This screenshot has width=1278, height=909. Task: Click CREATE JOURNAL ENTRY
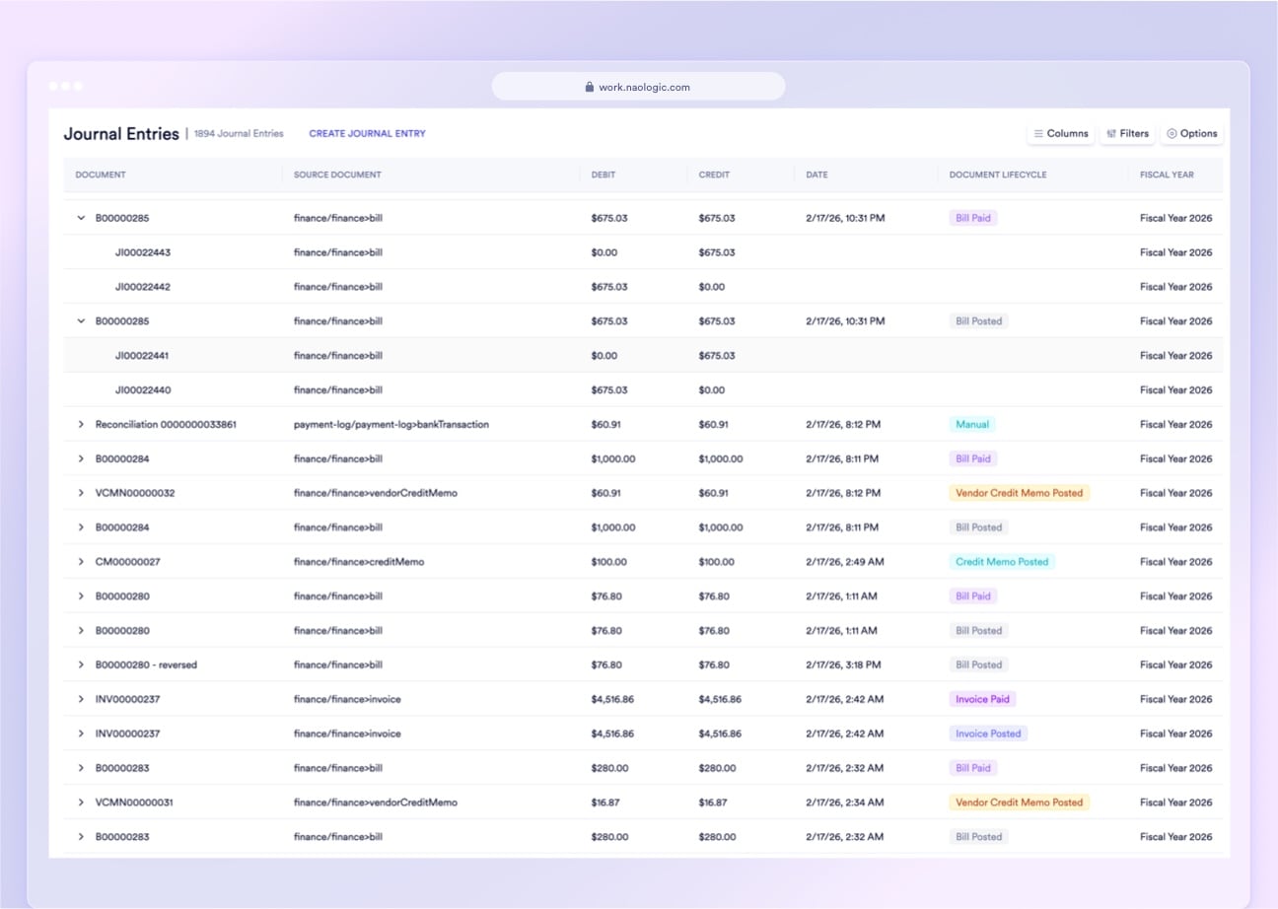coord(367,133)
